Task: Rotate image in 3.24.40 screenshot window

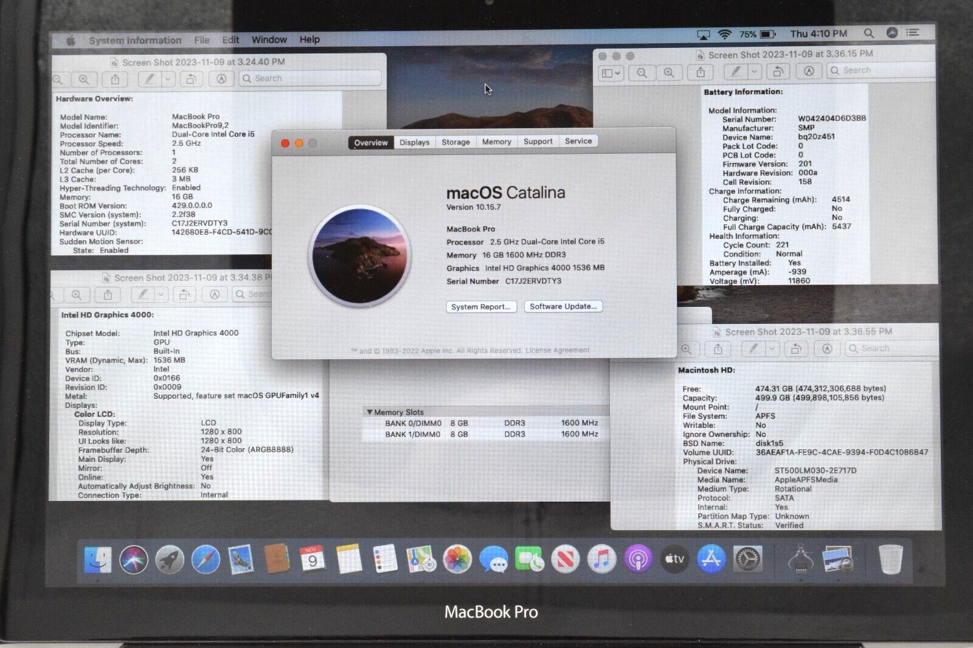Action: pyautogui.click(x=190, y=79)
